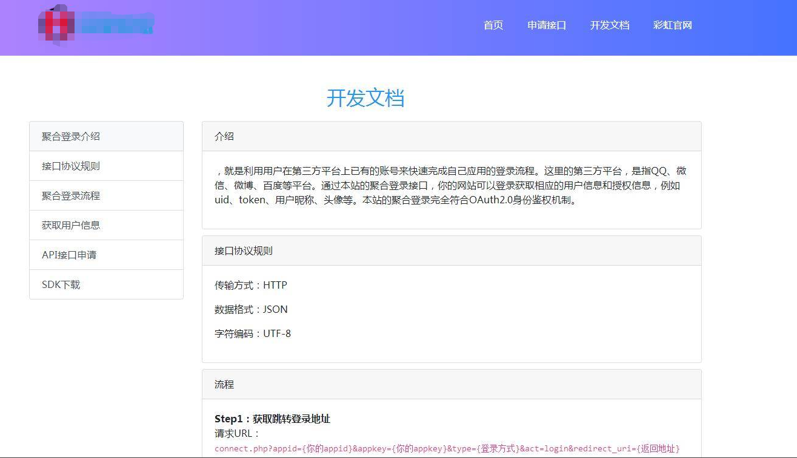Click the connect.php request URL code

click(x=447, y=449)
